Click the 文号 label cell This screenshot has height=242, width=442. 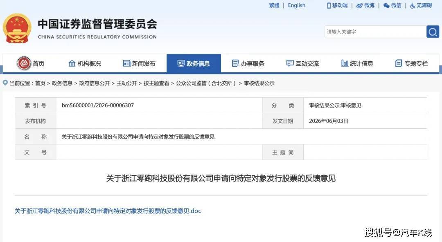coord(36,152)
